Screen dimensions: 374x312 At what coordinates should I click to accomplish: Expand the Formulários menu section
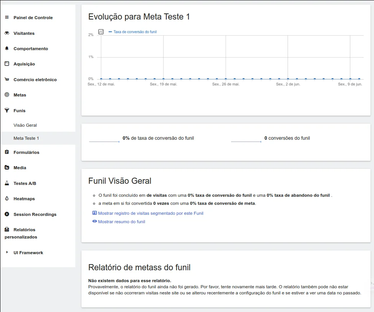[26, 152]
